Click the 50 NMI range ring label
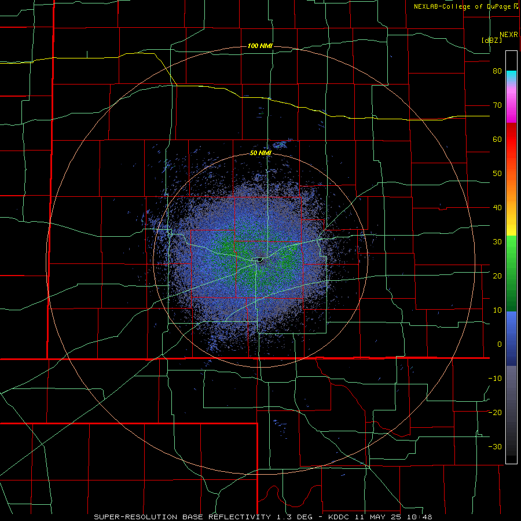 pyautogui.click(x=260, y=153)
